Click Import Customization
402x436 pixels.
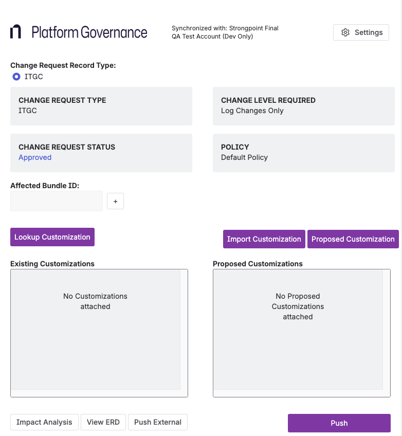click(264, 239)
